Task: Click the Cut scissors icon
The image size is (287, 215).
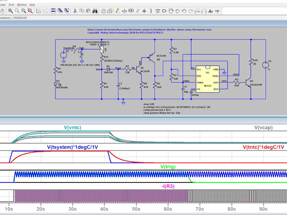Action: pos(75,11)
